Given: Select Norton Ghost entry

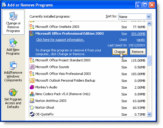Looking at the screenshot, I should tap(88, 107).
